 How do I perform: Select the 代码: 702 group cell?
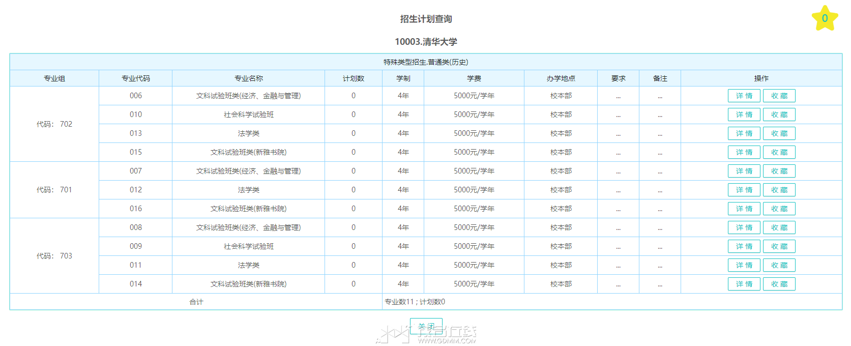[x=54, y=124]
